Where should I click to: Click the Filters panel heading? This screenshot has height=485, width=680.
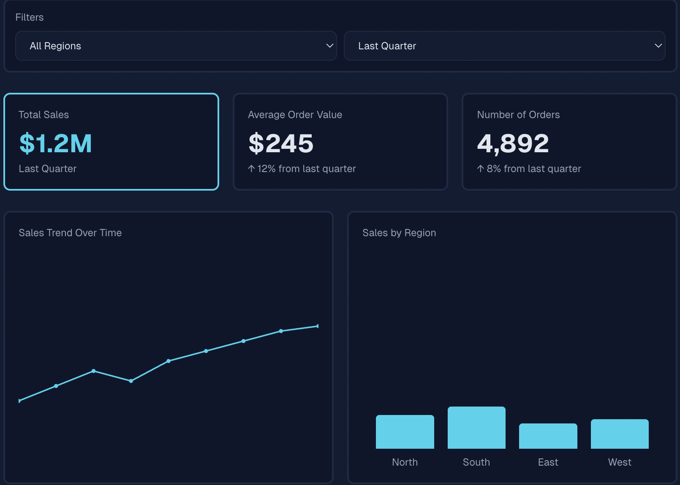pyautogui.click(x=29, y=17)
